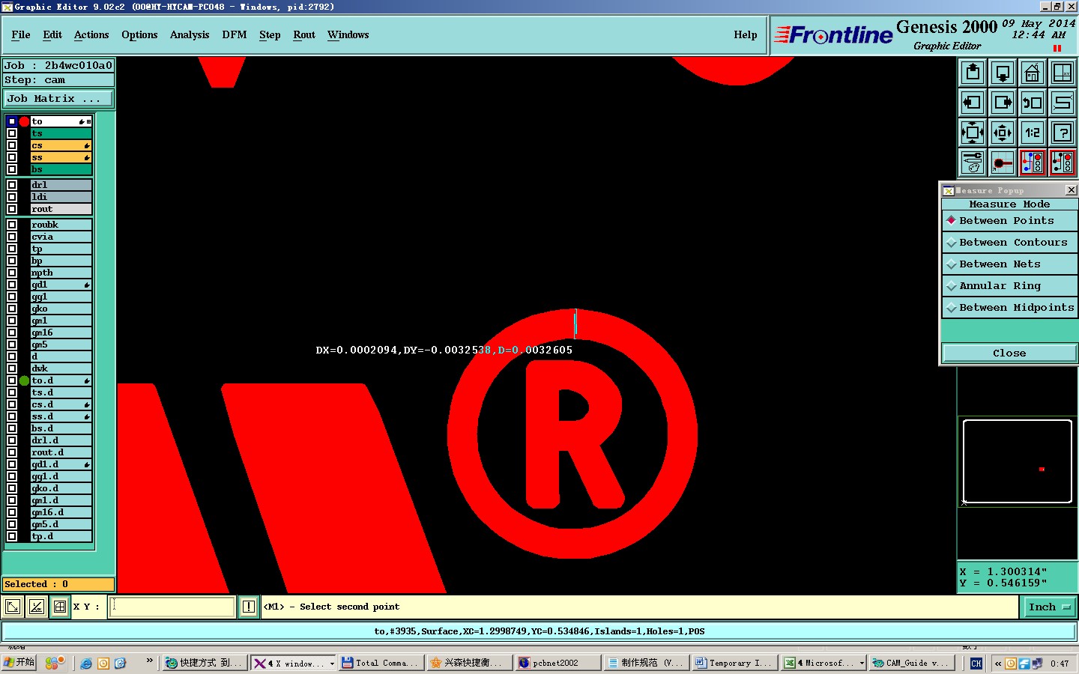Click the S-shaped path icon

pos(1063,103)
